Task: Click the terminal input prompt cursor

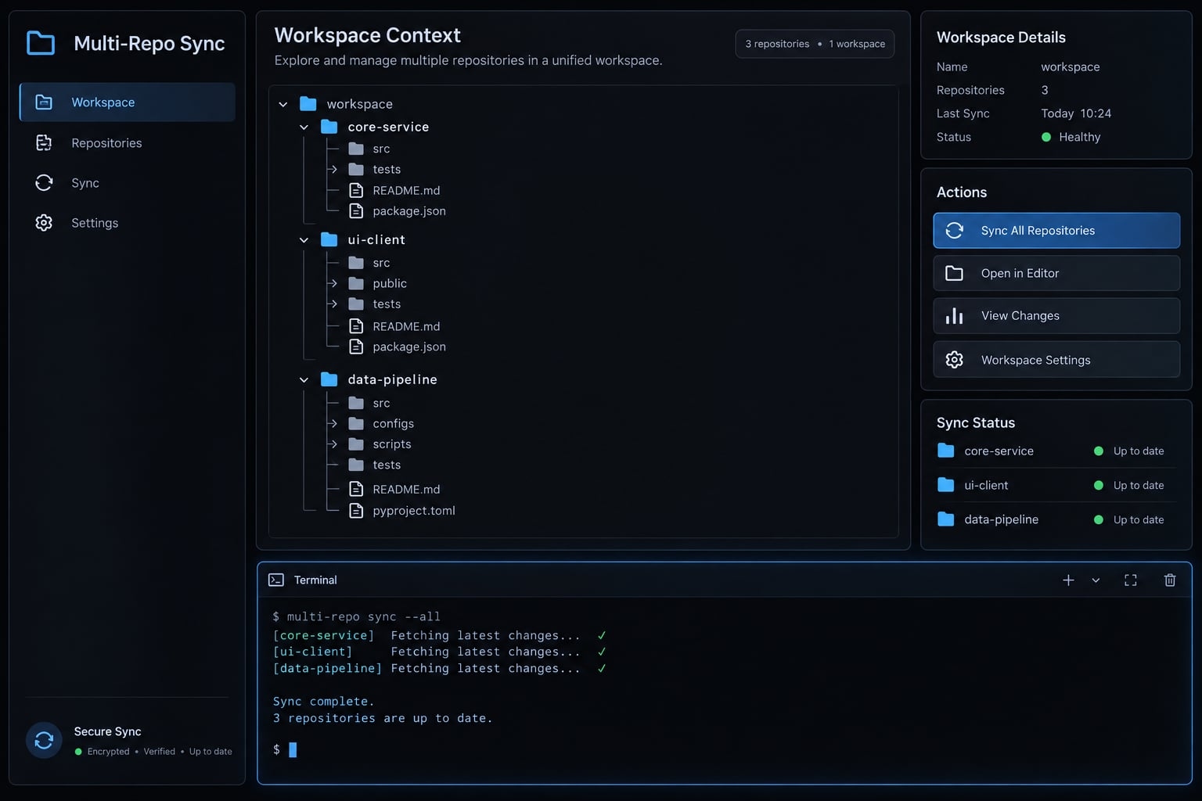Action: coord(293,750)
